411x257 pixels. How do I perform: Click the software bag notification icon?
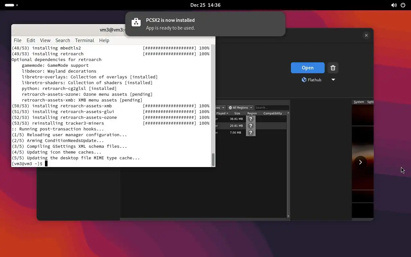(x=136, y=22)
